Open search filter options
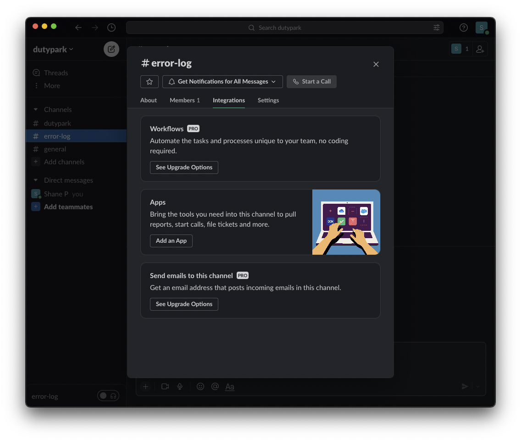521x441 pixels. 436,28
